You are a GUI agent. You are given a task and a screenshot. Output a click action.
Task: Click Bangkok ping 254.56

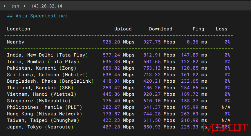coord(190,88)
